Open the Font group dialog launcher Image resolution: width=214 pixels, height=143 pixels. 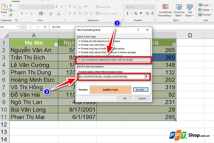[64, 20]
